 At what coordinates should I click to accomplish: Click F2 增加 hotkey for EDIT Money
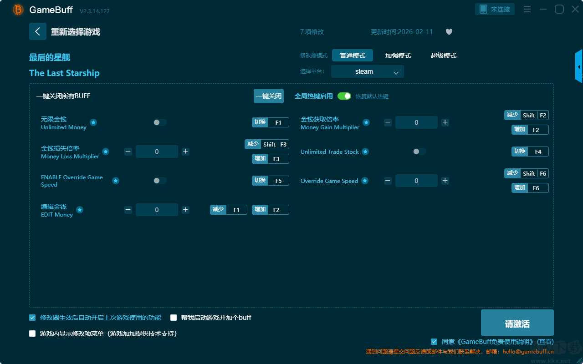(271, 210)
